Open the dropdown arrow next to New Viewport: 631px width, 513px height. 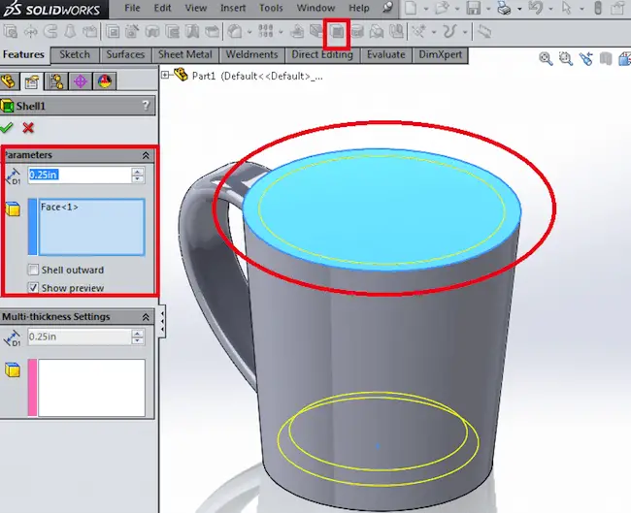coord(426,9)
